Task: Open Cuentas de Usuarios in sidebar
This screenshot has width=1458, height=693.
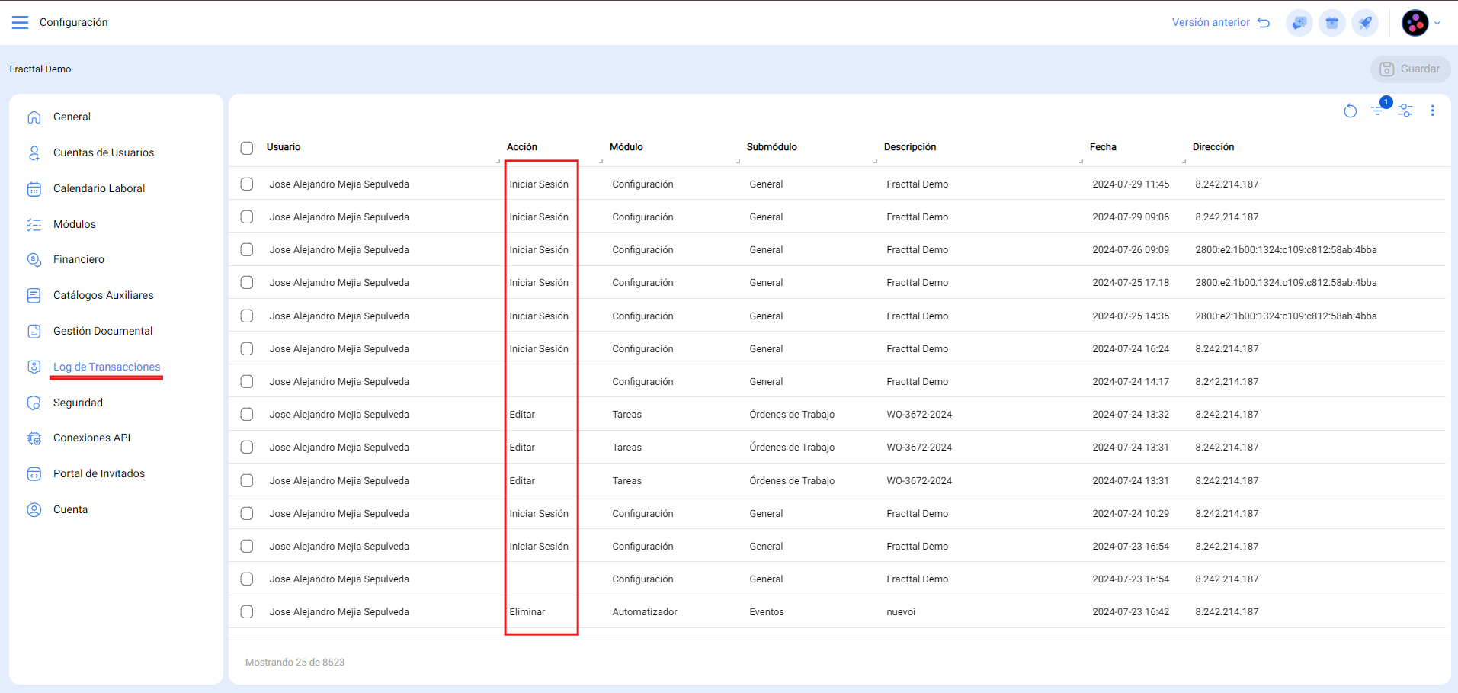Action: tap(104, 152)
